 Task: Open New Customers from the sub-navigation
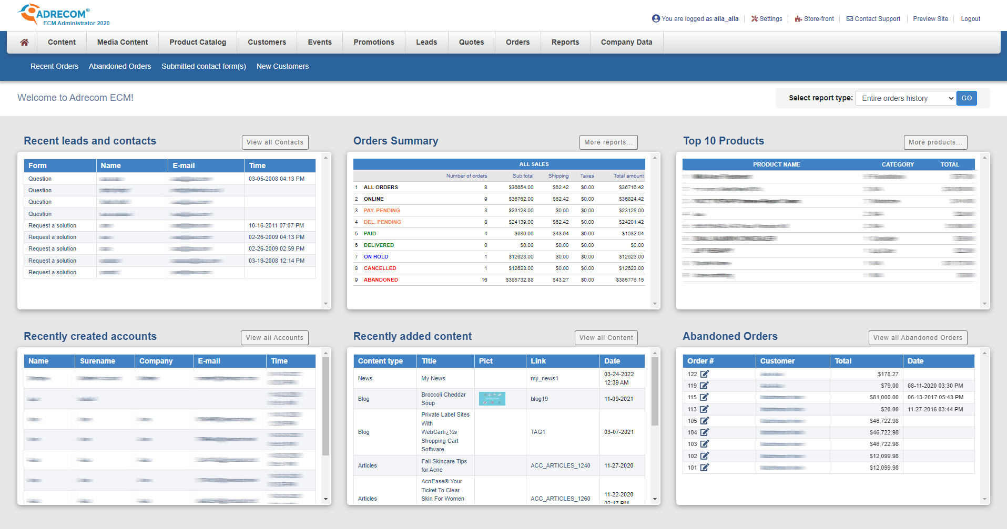(x=282, y=66)
